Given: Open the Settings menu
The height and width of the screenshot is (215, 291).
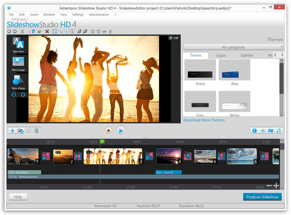Looking at the screenshot, I should point(78,15).
